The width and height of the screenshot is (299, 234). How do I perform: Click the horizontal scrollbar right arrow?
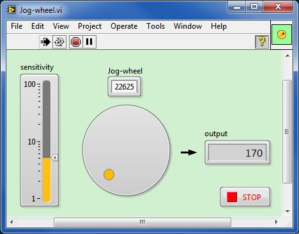coord(277,222)
